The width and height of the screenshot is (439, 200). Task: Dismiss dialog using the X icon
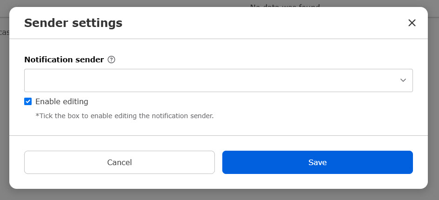412,23
